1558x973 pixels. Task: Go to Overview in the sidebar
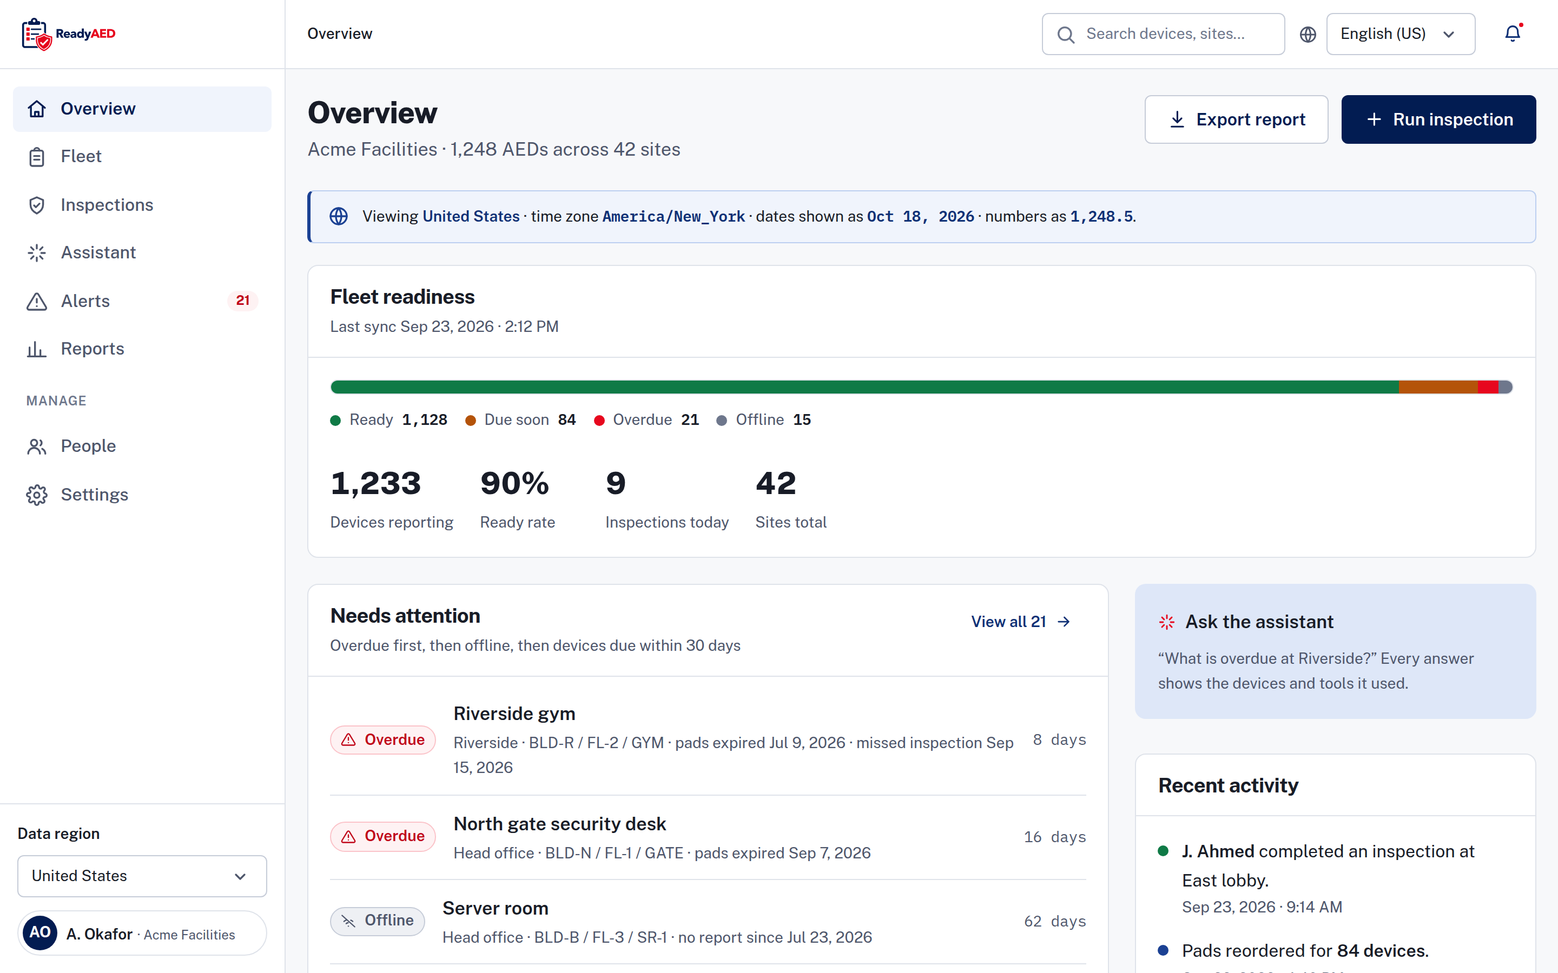click(142, 109)
